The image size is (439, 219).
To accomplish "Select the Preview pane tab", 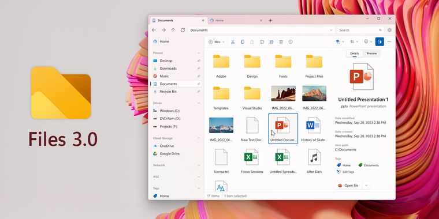I will point(371,54).
